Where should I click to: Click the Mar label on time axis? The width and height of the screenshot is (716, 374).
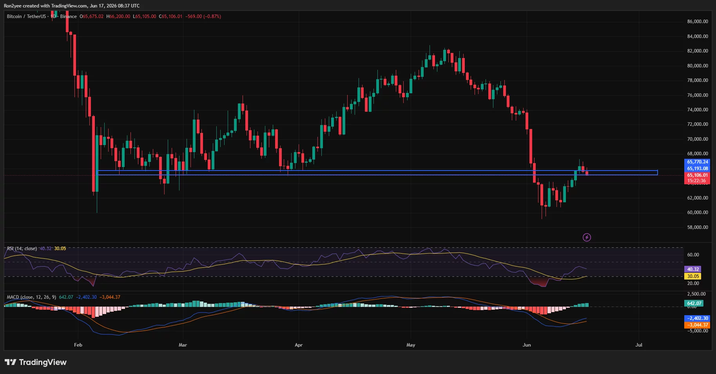click(x=183, y=345)
